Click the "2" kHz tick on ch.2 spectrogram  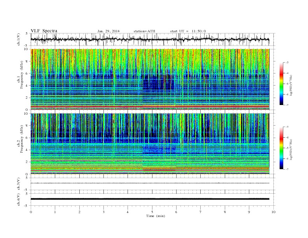[27, 162]
